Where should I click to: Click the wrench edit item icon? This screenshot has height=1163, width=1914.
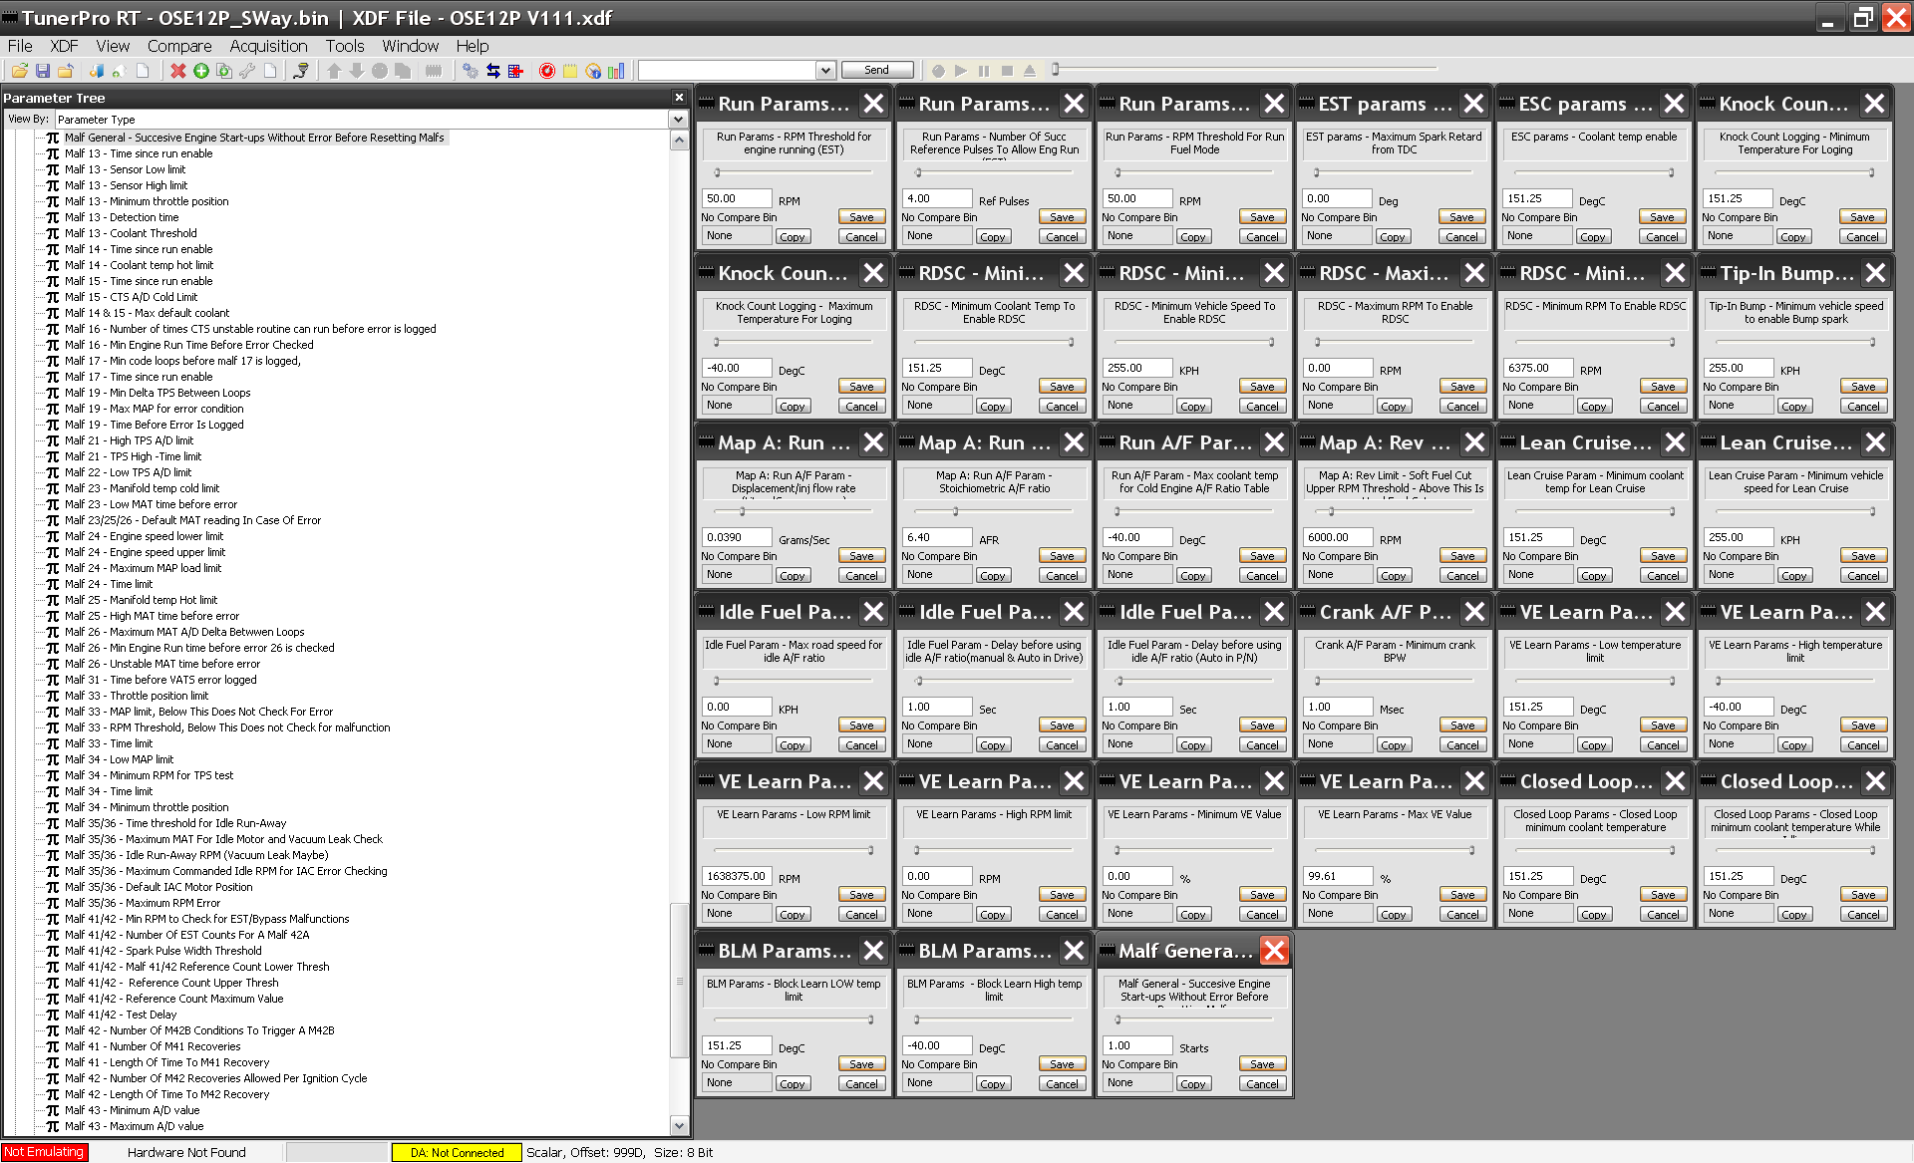tap(247, 71)
